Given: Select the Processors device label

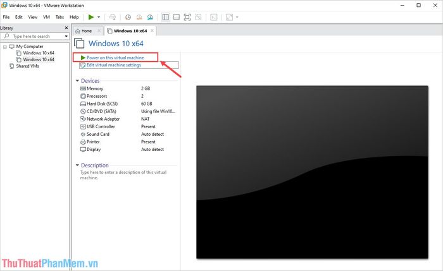Looking at the screenshot, I should 97,96.
